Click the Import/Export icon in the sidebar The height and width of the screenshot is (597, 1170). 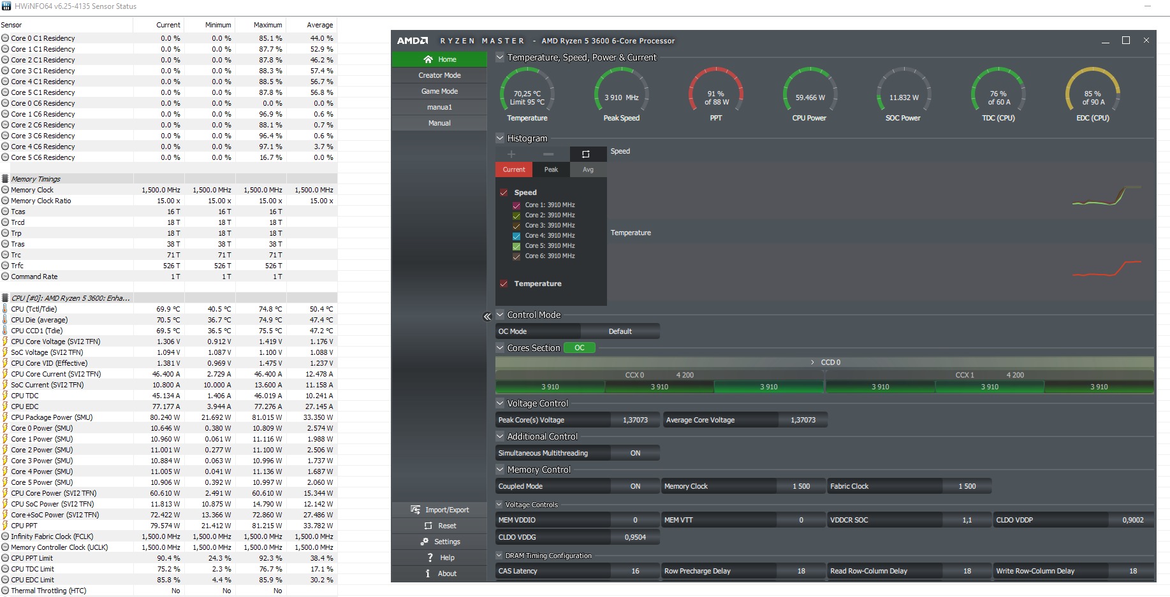click(x=416, y=510)
